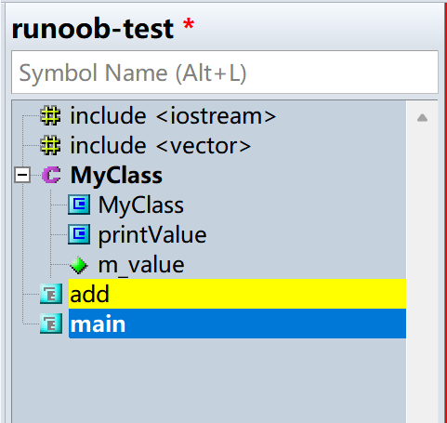
Task: Click the hash icon beside include <vector>
Action: click(50, 145)
